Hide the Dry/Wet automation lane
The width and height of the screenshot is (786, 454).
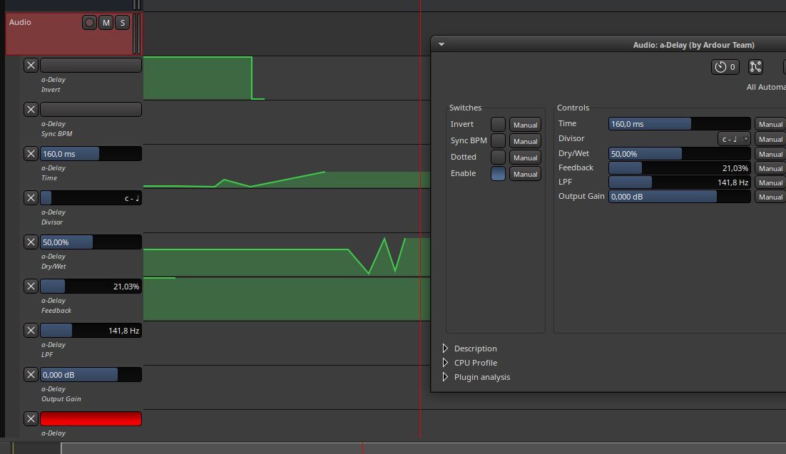pos(31,242)
